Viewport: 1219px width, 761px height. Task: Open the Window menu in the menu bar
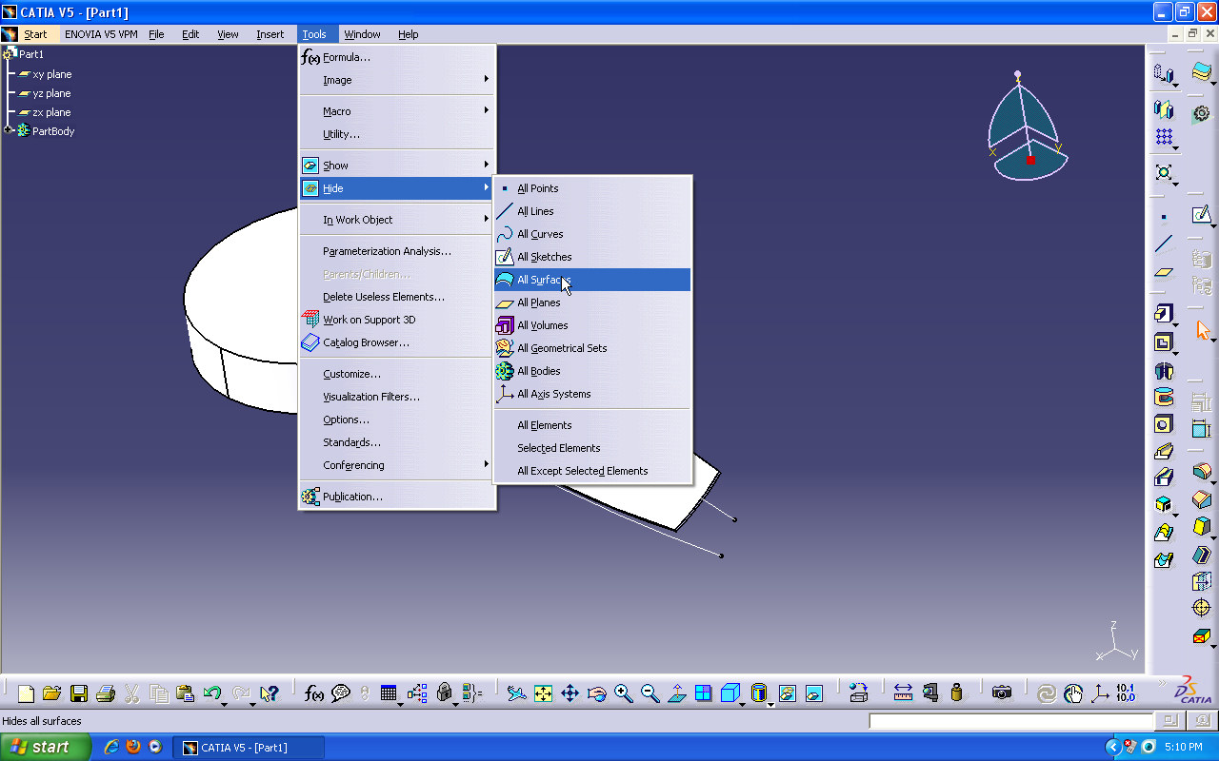362,34
